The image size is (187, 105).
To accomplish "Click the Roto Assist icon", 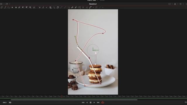I will pos(100,7).
